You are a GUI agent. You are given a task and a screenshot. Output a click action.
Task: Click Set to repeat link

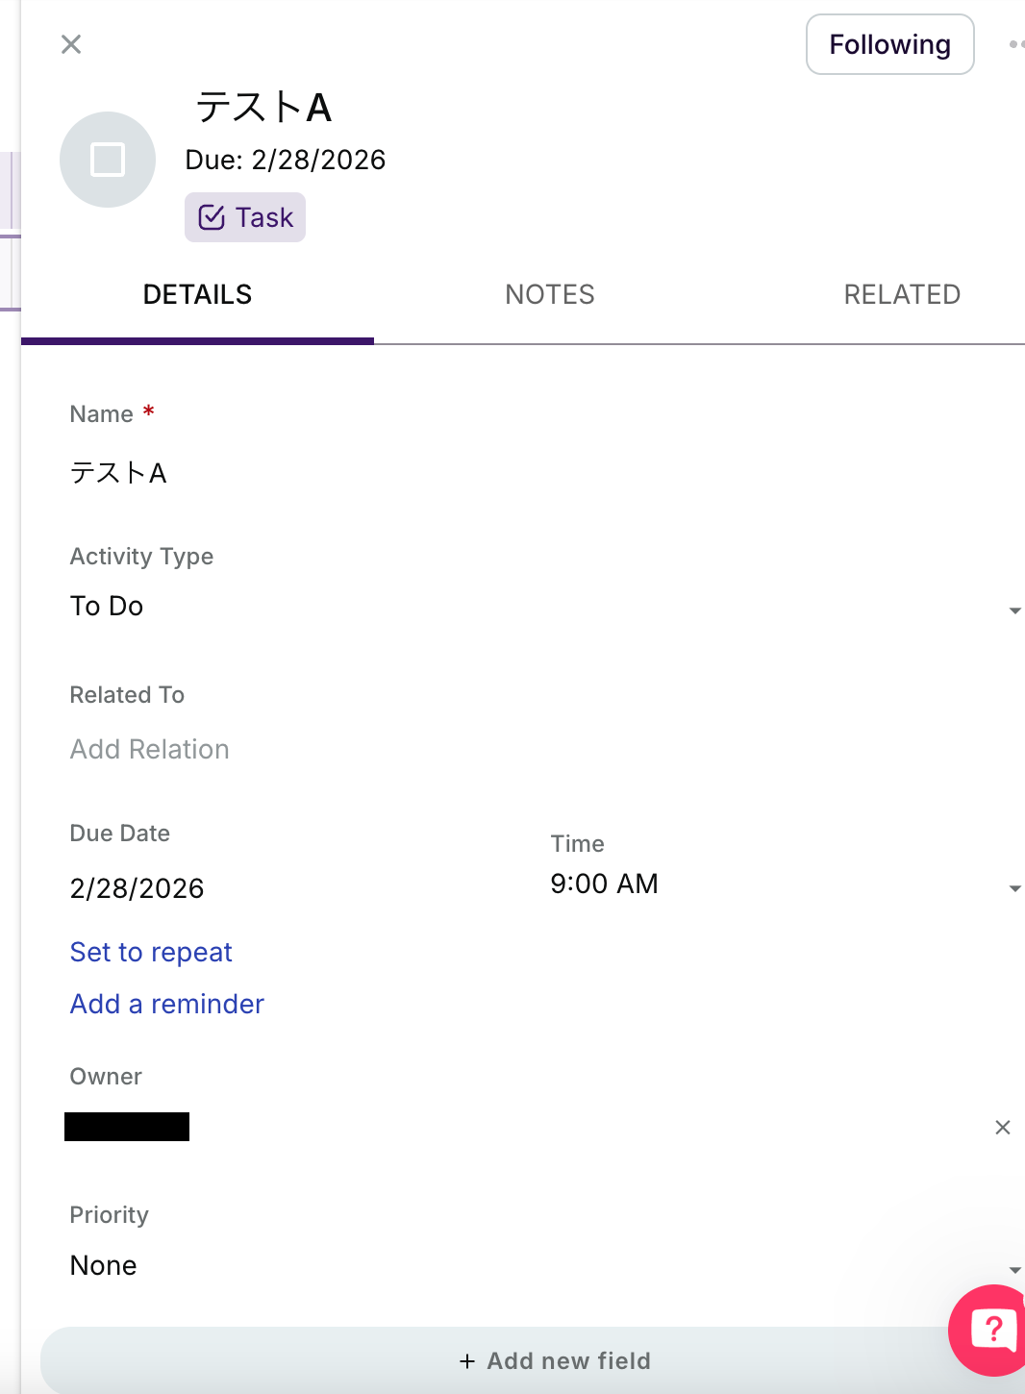pos(151,952)
